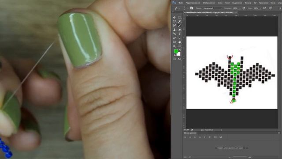Toggle Quick Mask mode
282x159 pixels.
(x=174, y=59)
